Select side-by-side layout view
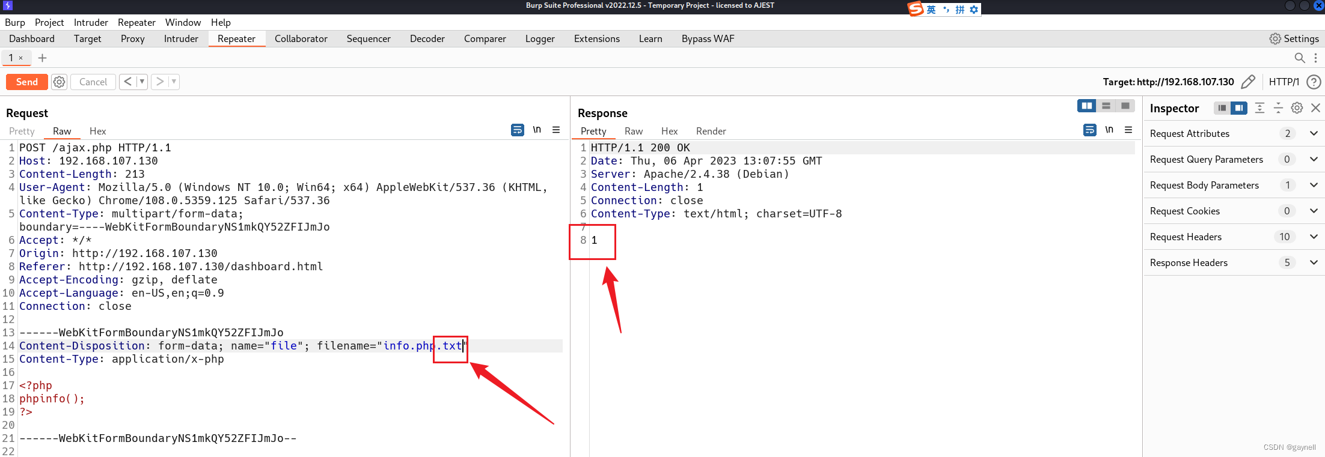This screenshot has width=1325, height=457. click(1087, 106)
